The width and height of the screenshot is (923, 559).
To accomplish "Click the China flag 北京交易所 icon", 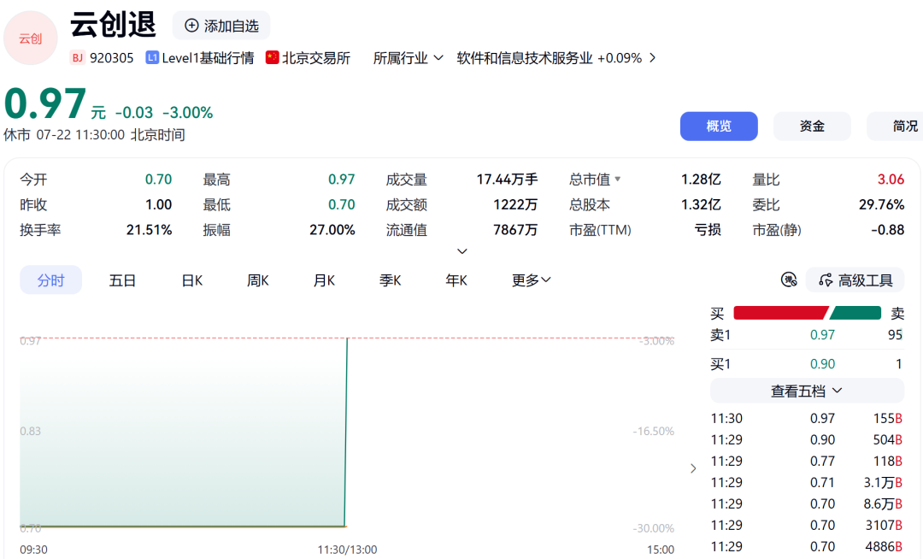I will [272, 57].
